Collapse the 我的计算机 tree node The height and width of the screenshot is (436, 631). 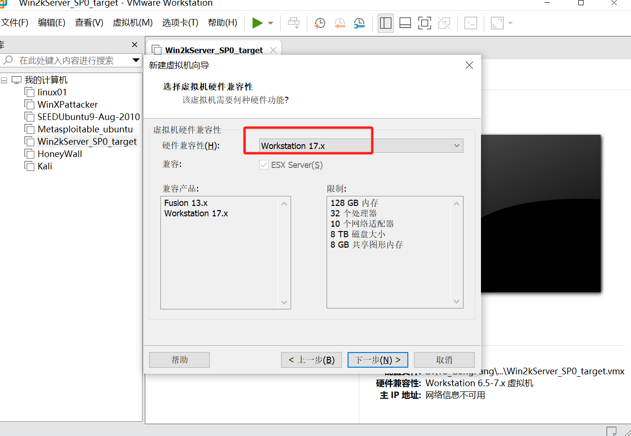(4, 80)
